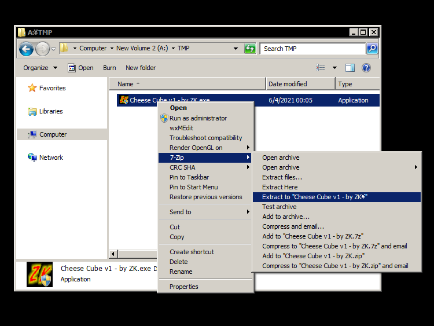Choose Add to "Cheese Cube v1 - by ZK.7z"
434x326 pixels.
[x=337, y=236]
